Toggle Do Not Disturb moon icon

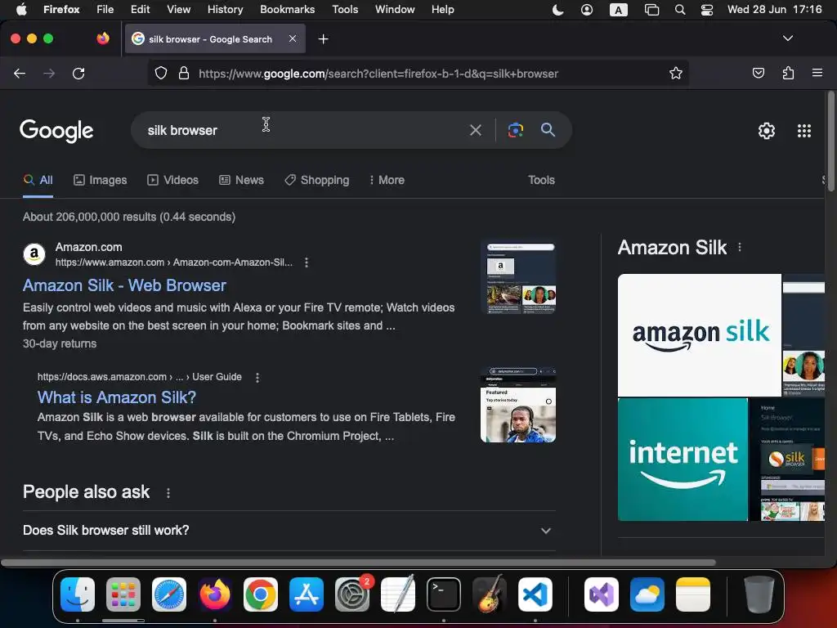pyautogui.click(x=557, y=10)
